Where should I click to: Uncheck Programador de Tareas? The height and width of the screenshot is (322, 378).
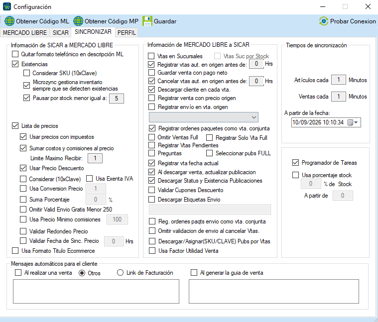[295, 163]
